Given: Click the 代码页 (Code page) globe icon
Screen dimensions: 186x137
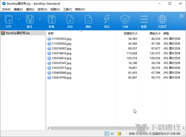Looking at the screenshot, I should tap(162, 20).
